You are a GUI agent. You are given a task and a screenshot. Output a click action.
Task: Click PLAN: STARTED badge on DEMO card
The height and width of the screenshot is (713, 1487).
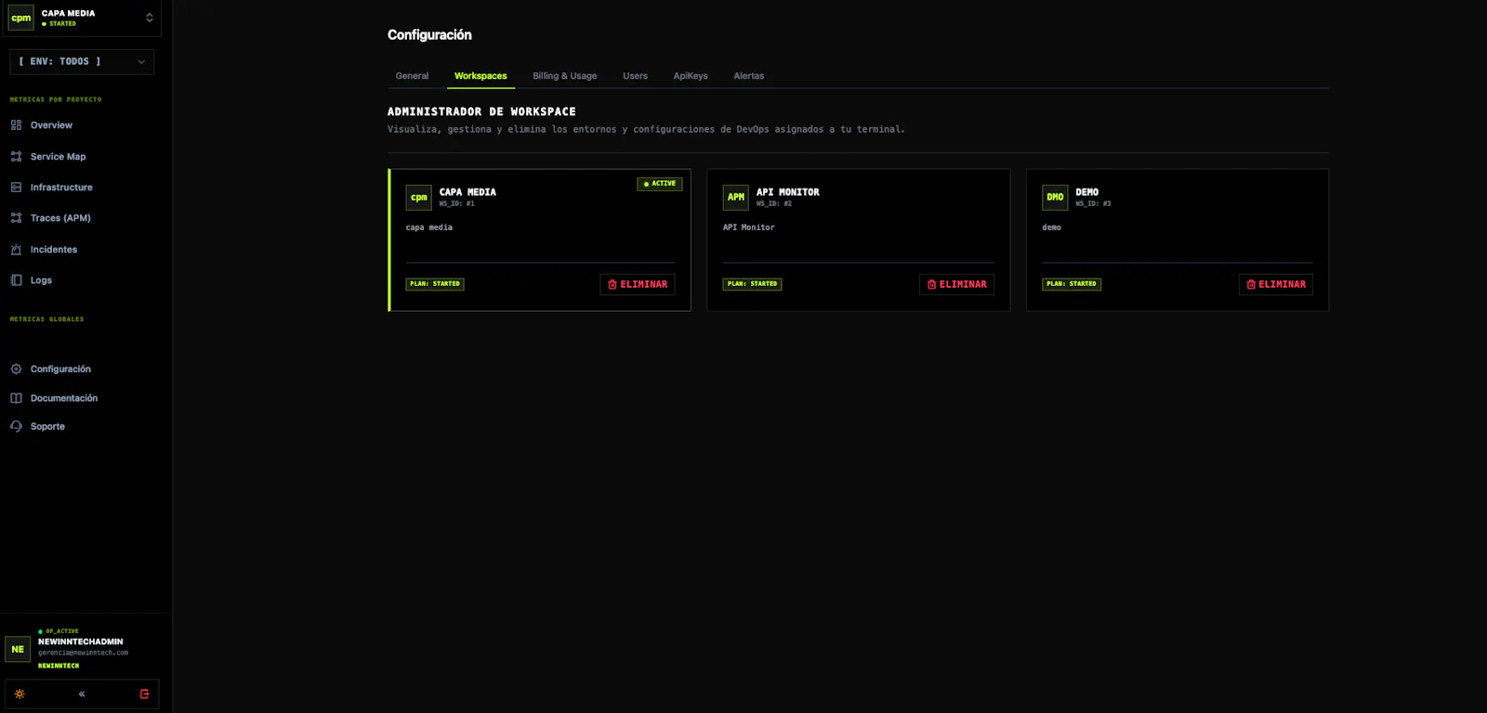tap(1072, 284)
